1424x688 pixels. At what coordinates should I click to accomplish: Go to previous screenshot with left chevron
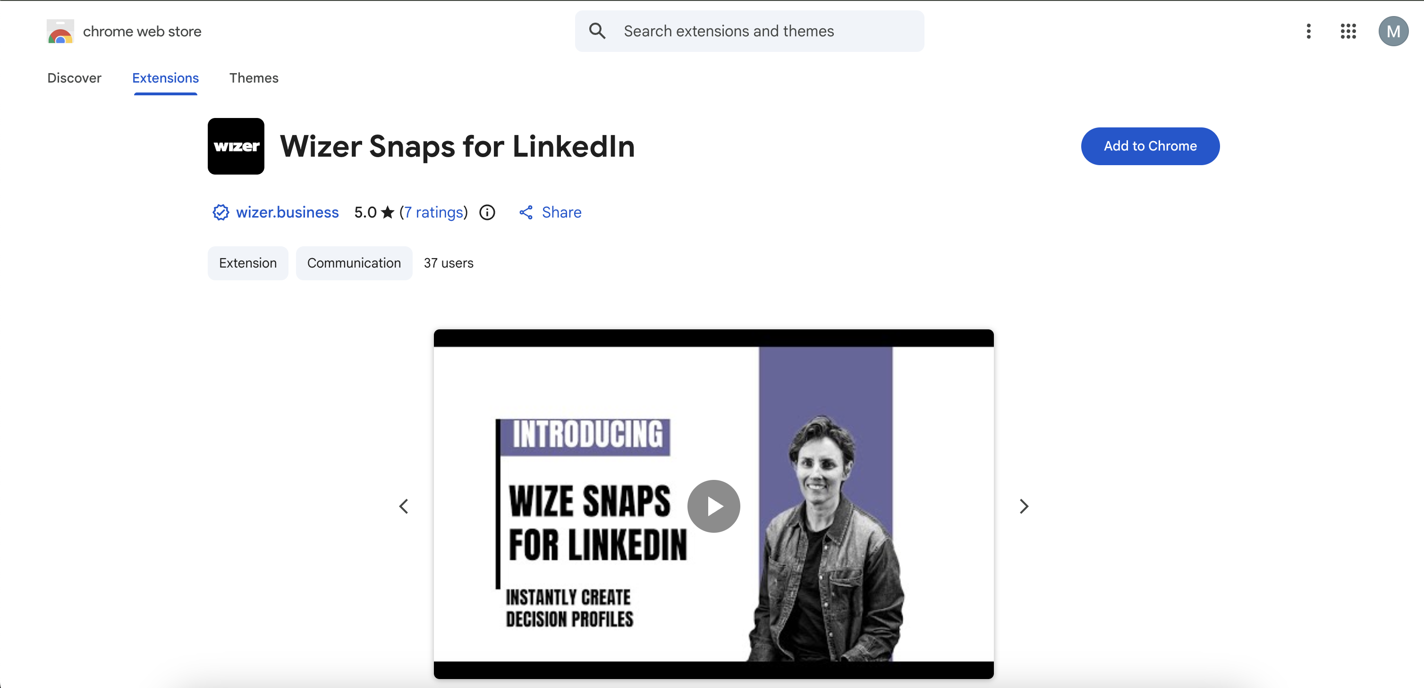404,506
